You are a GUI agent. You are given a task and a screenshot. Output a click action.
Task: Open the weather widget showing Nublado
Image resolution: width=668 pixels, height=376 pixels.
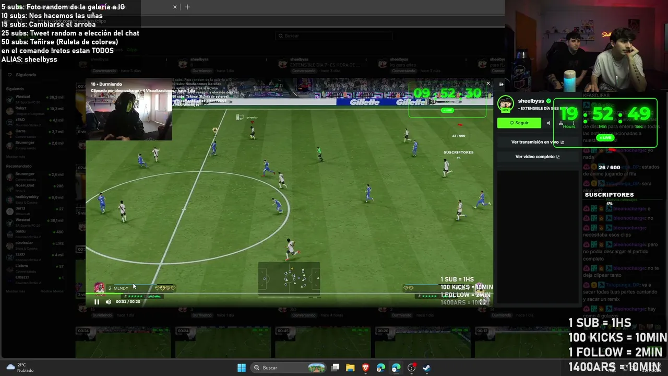coord(20,368)
